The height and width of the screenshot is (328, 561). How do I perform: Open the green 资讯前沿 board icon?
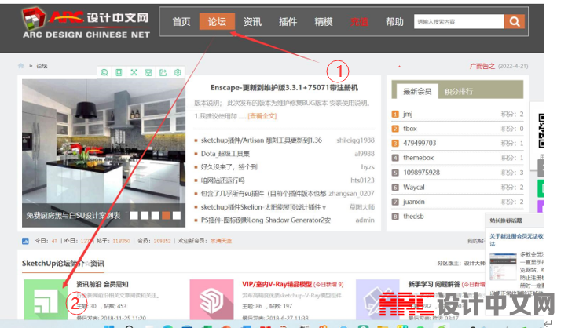coord(46,300)
